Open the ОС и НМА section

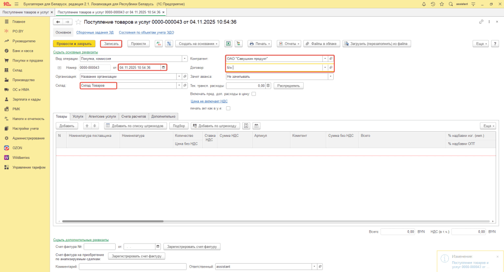21,90
